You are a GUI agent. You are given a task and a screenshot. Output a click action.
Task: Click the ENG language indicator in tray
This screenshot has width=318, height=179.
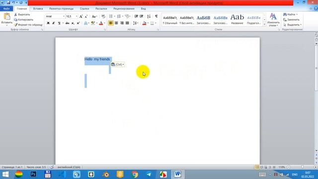pos(295,175)
